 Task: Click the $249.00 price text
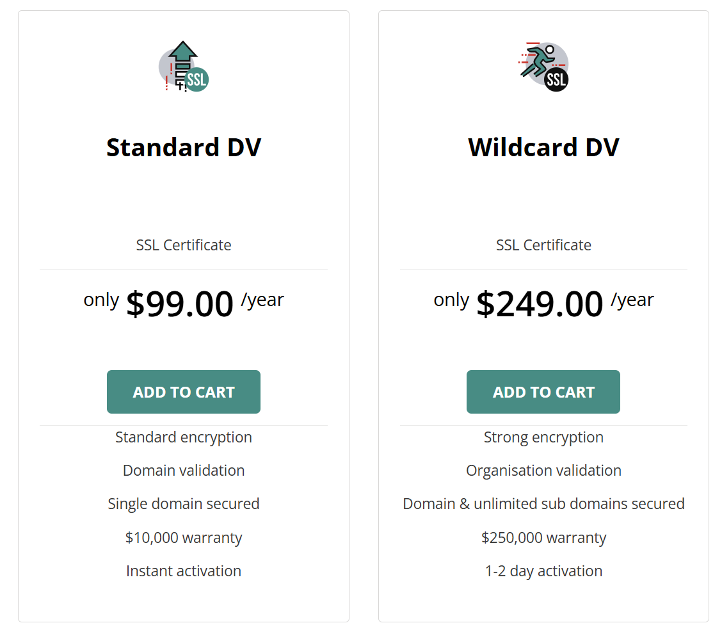540,303
